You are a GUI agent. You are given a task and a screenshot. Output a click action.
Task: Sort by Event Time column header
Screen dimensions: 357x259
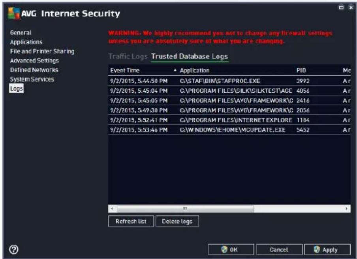point(125,70)
